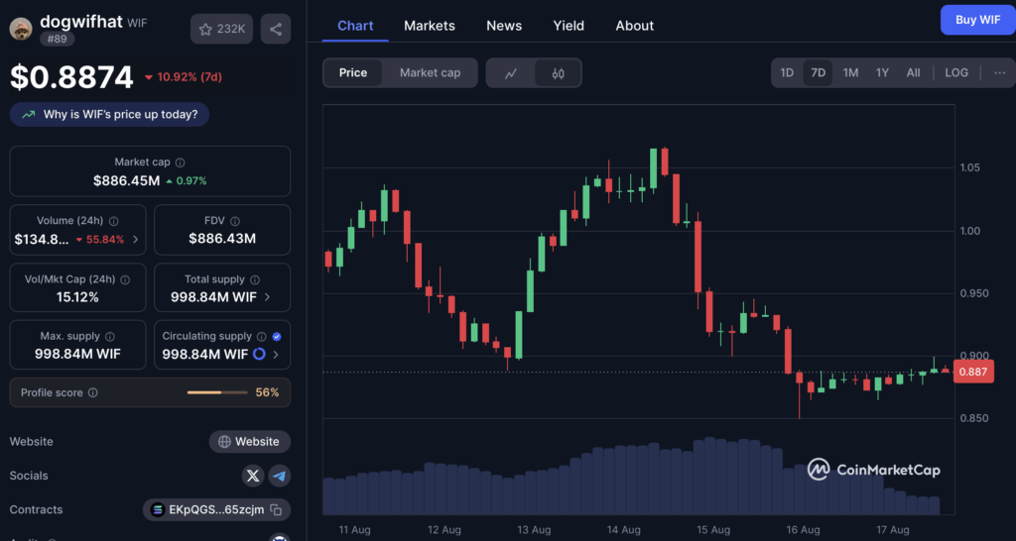
Task: Show Market cap data on chart
Action: 430,73
